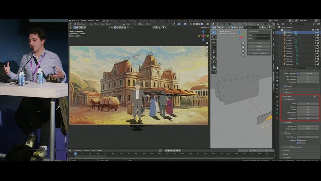Screen dimensions: 321x181
Task: Select the Move tool in second viewport
Action: [x=214, y=42]
